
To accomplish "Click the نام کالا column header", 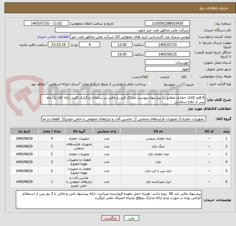I will click(x=158, y=131).
